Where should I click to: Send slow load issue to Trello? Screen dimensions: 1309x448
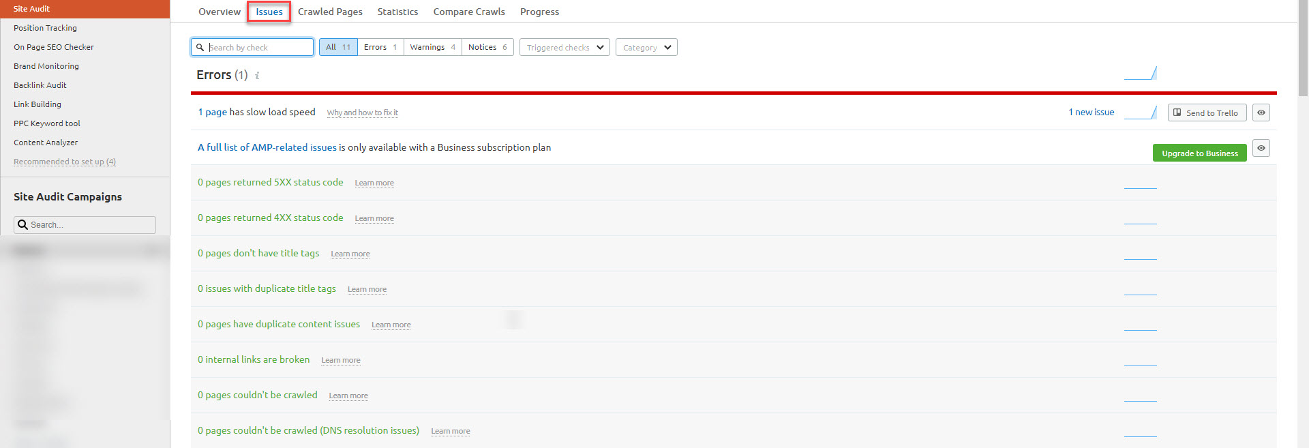(x=1207, y=113)
